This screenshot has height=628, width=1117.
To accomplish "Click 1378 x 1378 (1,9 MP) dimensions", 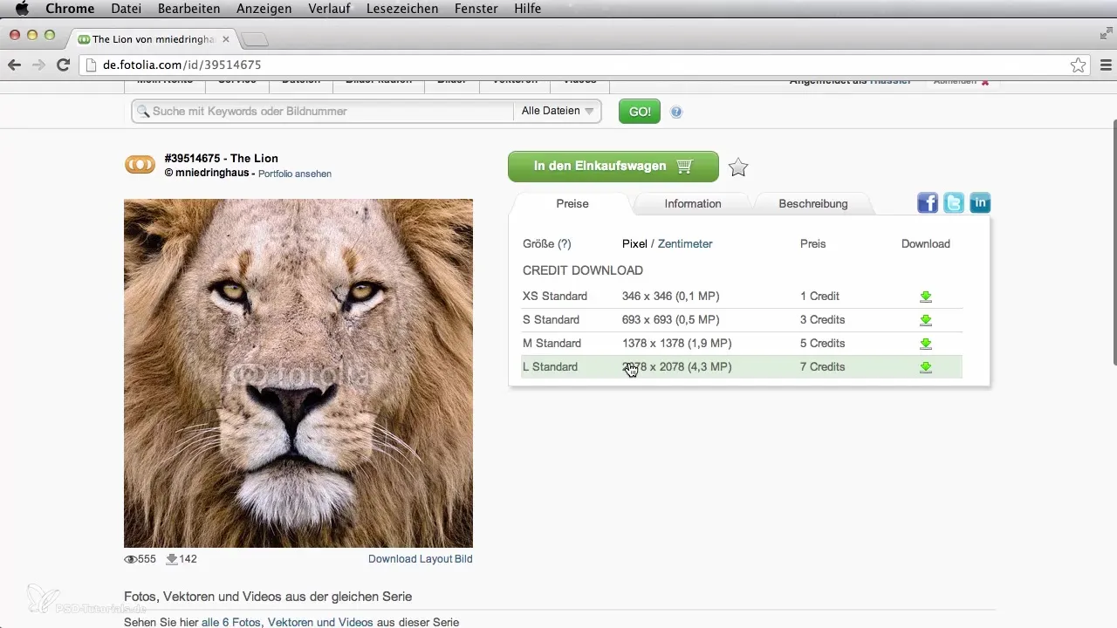I will (x=677, y=344).
